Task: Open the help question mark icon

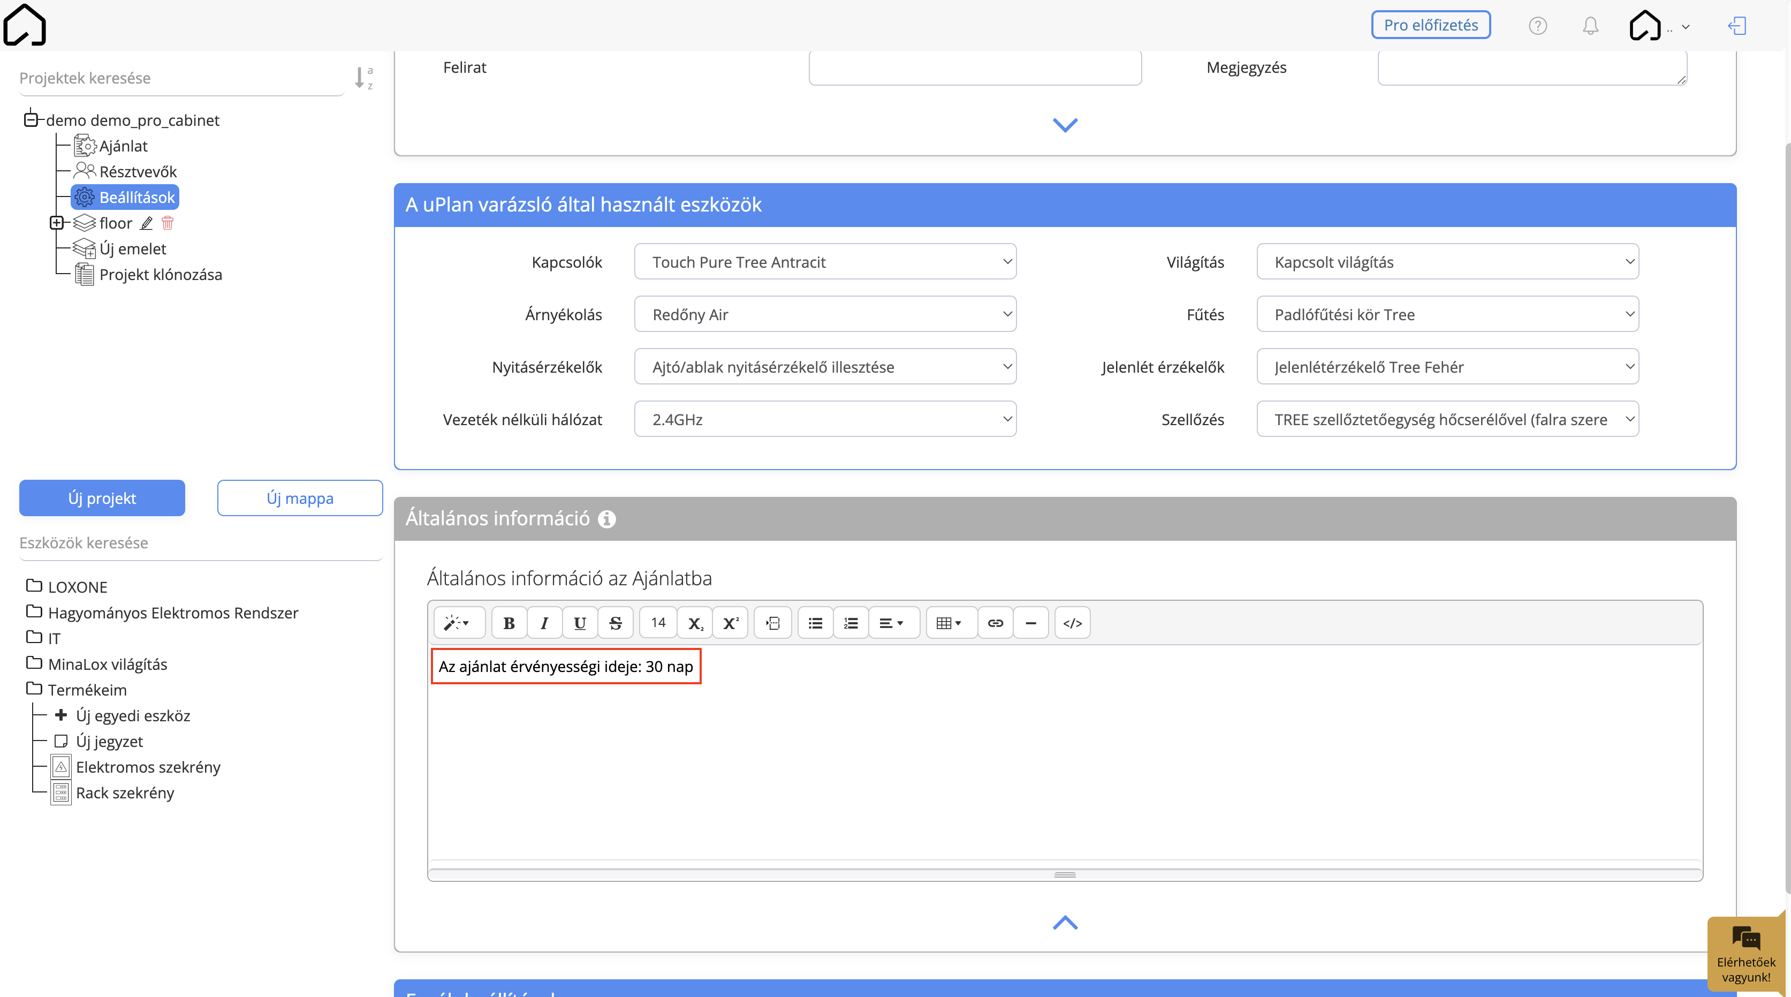Action: click(x=1537, y=26)
